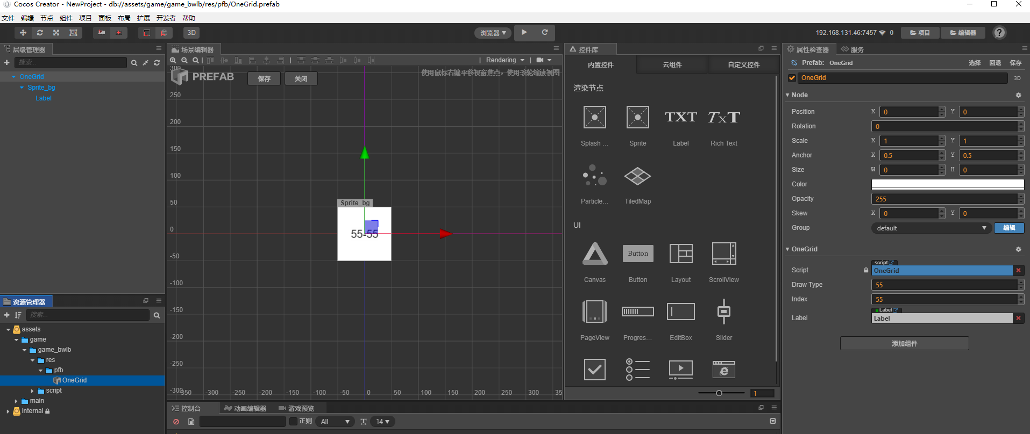Start preview with the play button
The height and width of the screenshot is (434, 1030).
524,33
